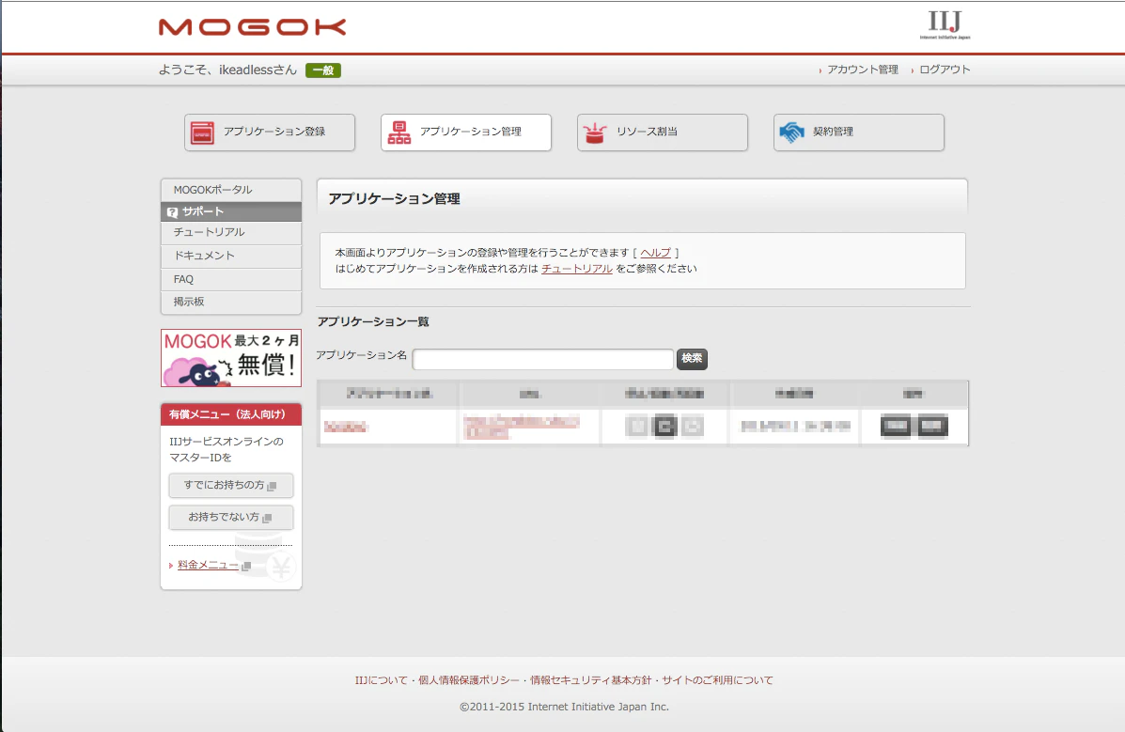Click the IIJ logo in the header

pos(945,24)
